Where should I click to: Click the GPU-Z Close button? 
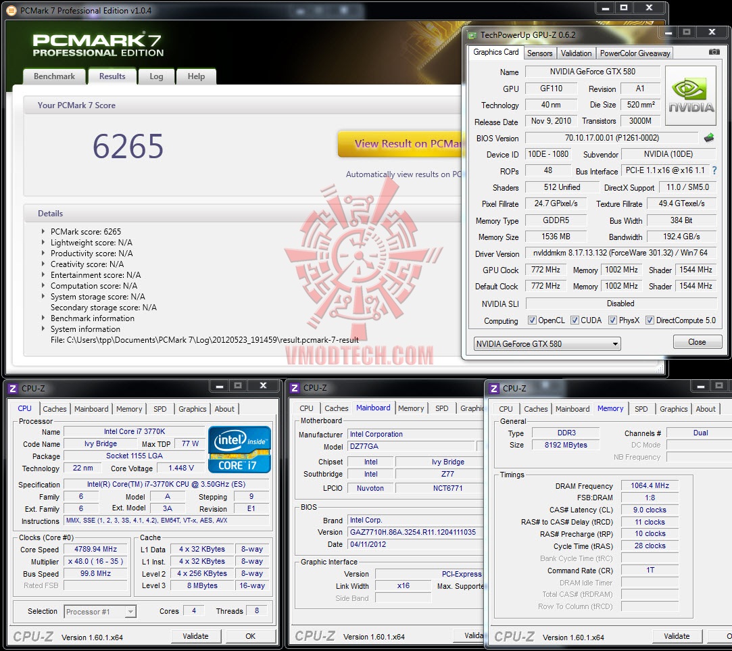(697, 342)
